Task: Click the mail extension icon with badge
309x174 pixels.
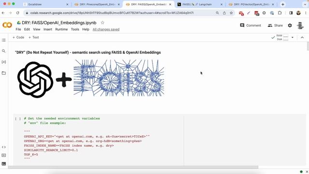Action: coord(241,13)
